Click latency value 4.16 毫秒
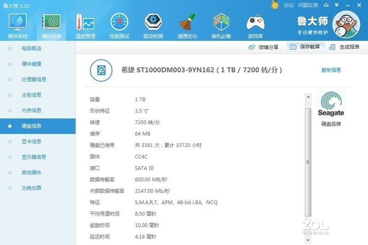Screen dimensions: 368x245 145,237
